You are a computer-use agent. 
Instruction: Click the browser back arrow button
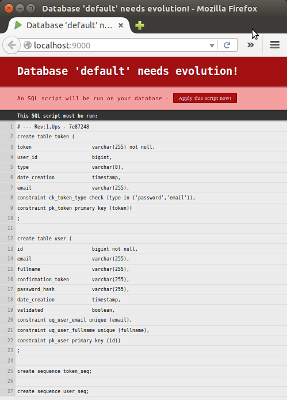pos(11,45)
